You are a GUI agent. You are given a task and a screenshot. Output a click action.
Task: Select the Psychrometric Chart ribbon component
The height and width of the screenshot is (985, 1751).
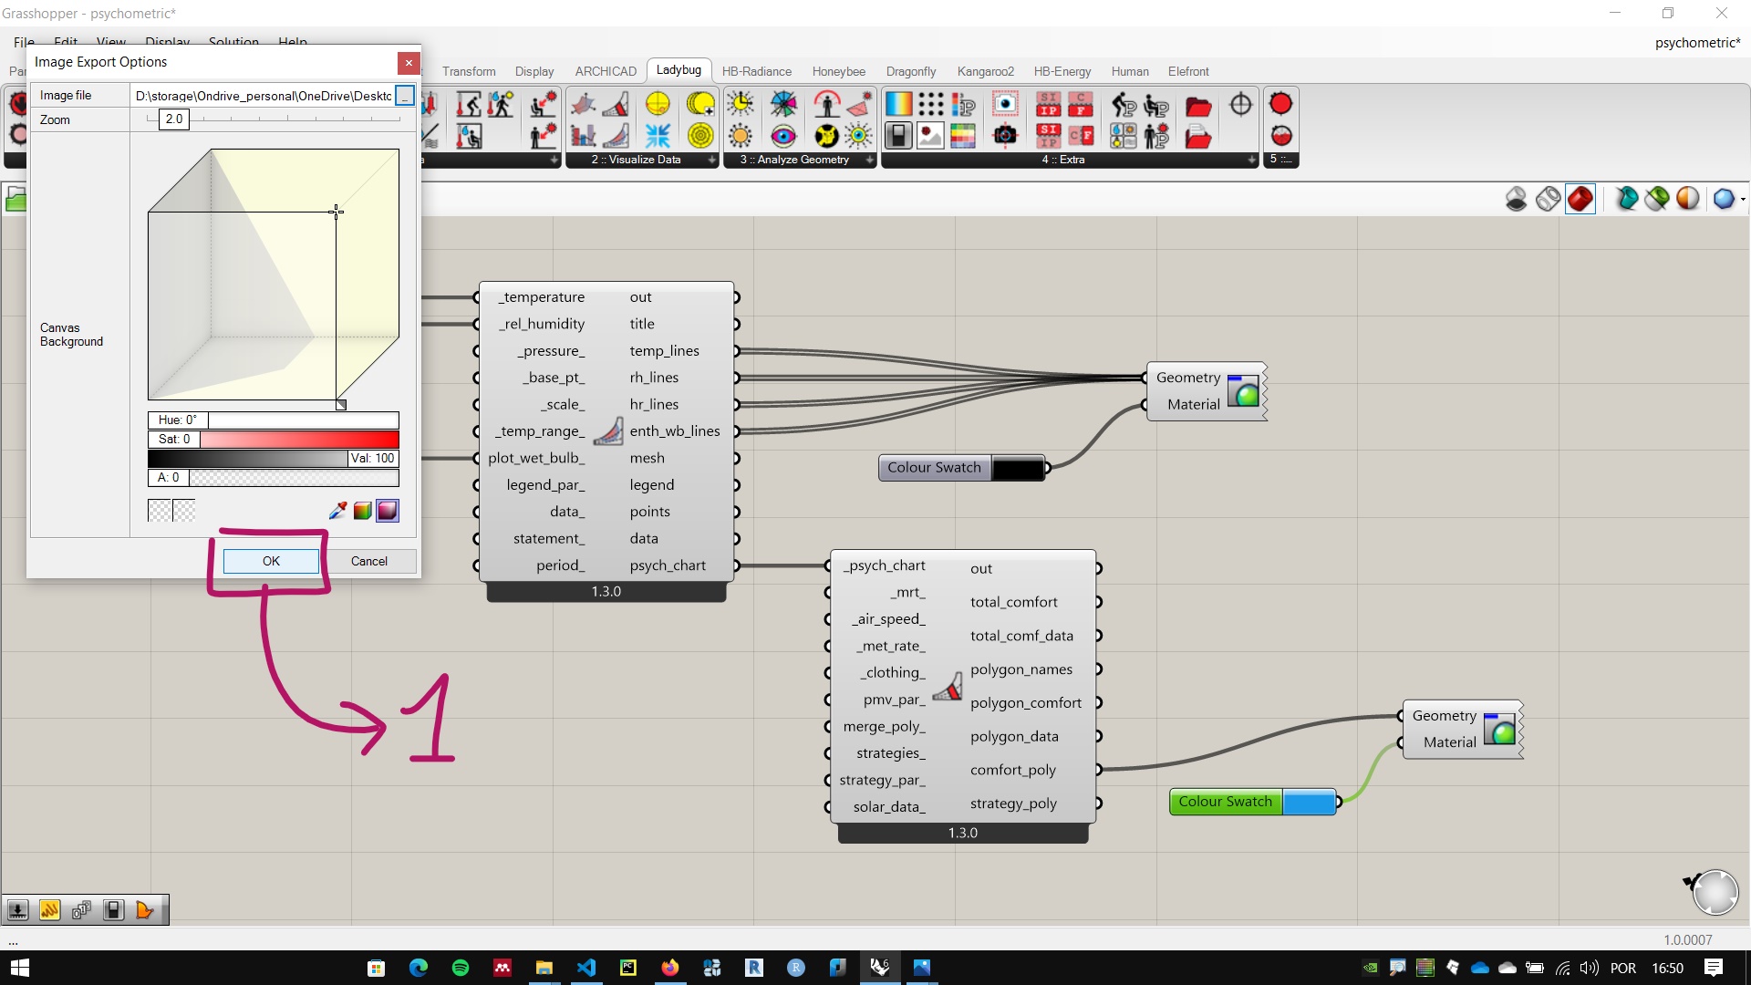coord(616,136)
